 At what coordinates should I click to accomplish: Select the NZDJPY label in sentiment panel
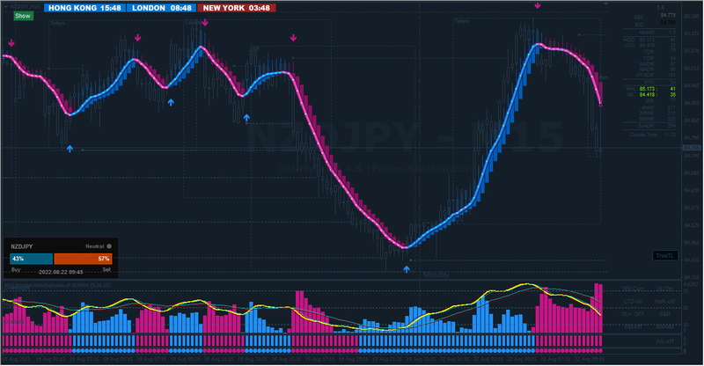(21, 246)
